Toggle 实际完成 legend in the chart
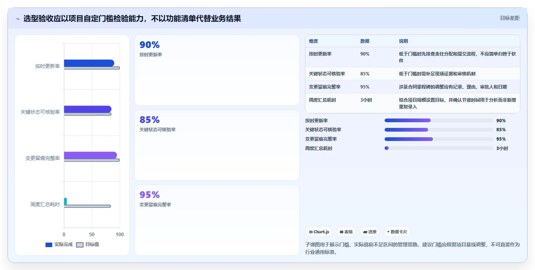Viewport: 535px width, 270px height. (x=59, y=244)
